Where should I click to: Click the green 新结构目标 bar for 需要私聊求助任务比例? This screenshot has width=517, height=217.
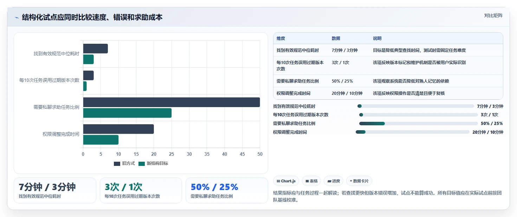[x=127, y=113]
